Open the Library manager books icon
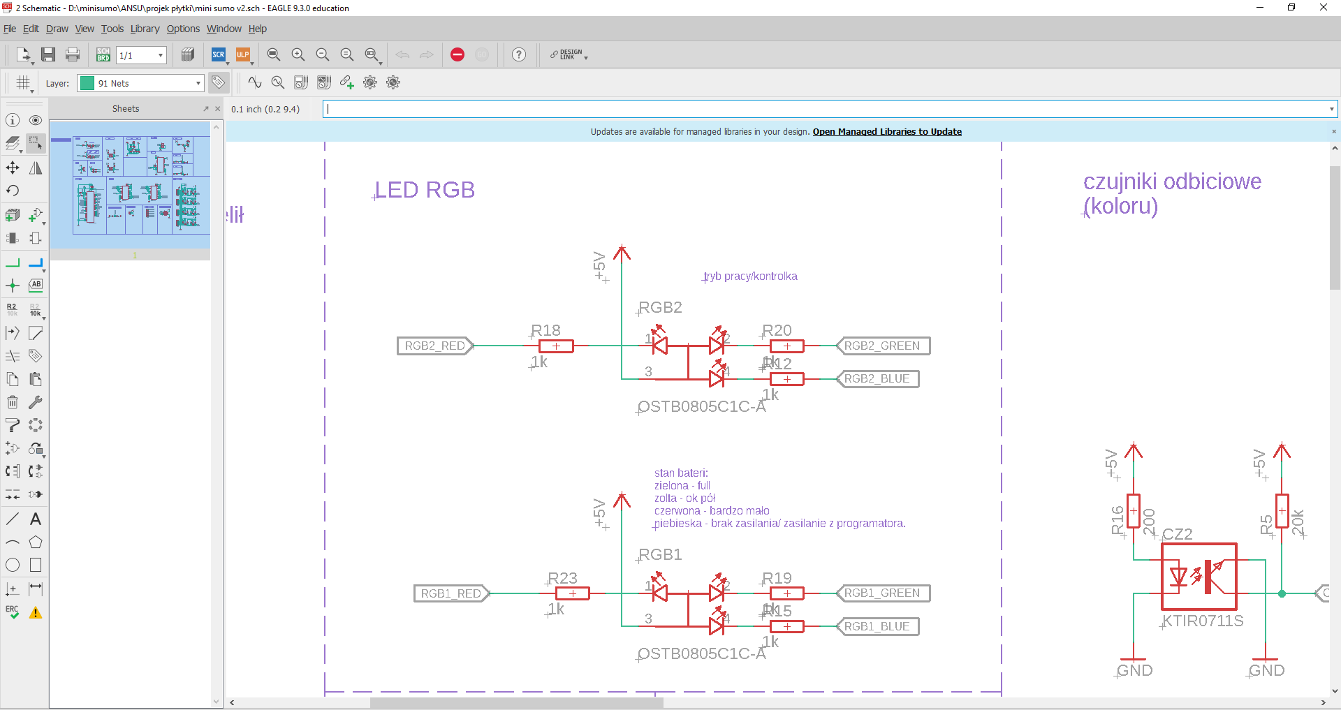The height and width of the screenshot is (710, 1341). (x=188, y=54)
